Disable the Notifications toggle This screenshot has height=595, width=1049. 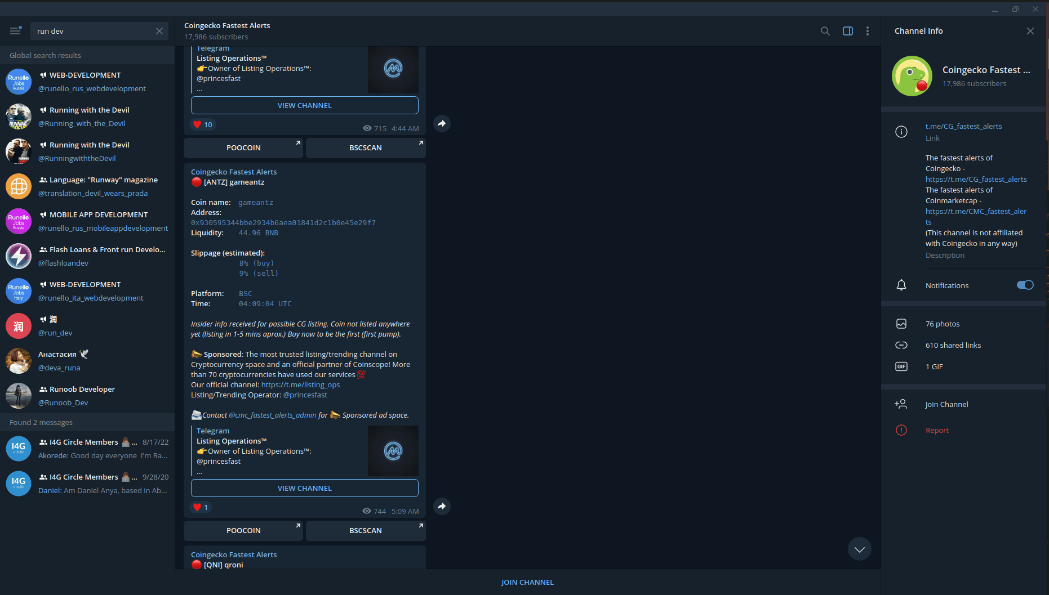coord(1025,285)
